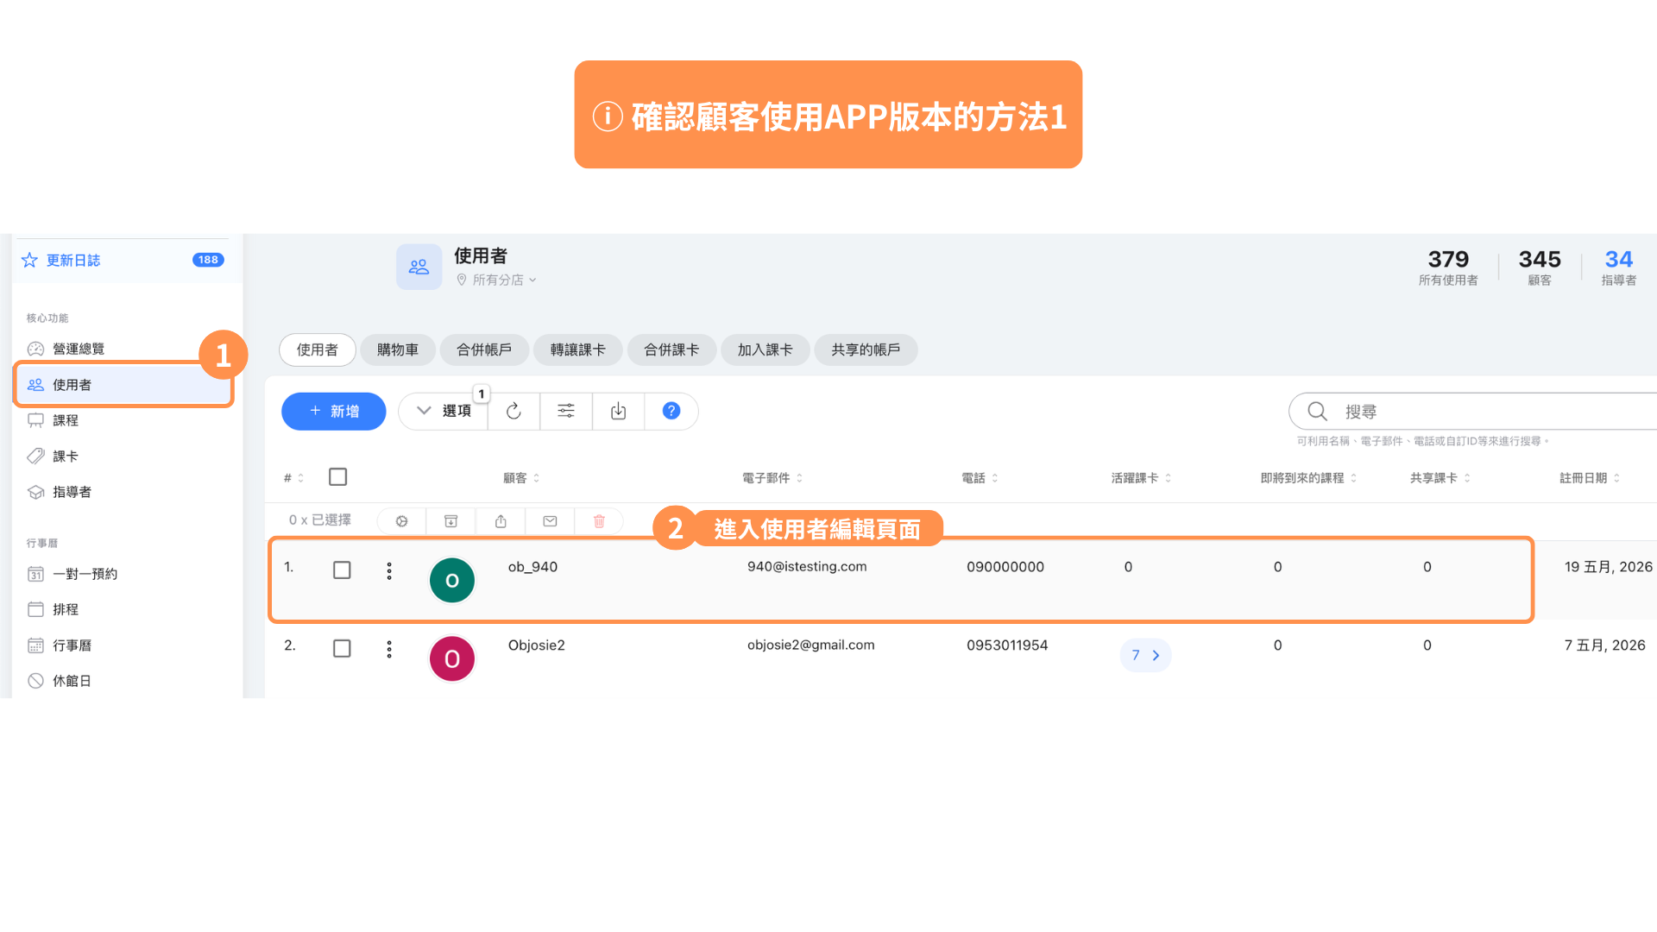Image resolution: width=1657 pixels, height=932 pixels.
Task: Click the objosie2@gmail.com email cell
Action: 810,645
